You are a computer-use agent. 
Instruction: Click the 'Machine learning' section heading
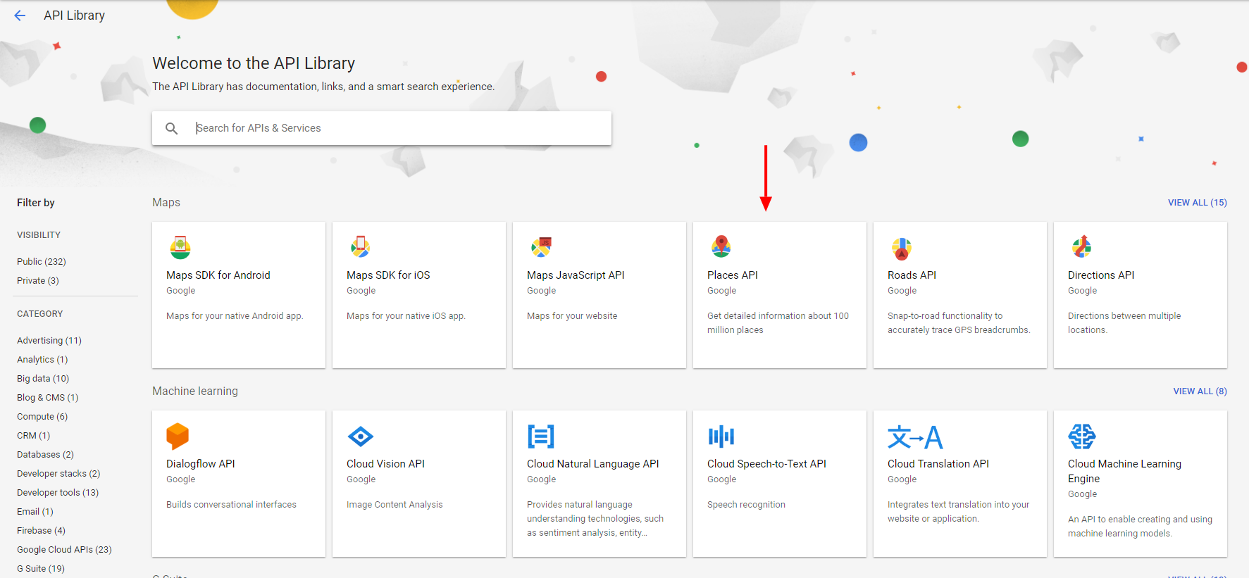(x=195, y=391)
